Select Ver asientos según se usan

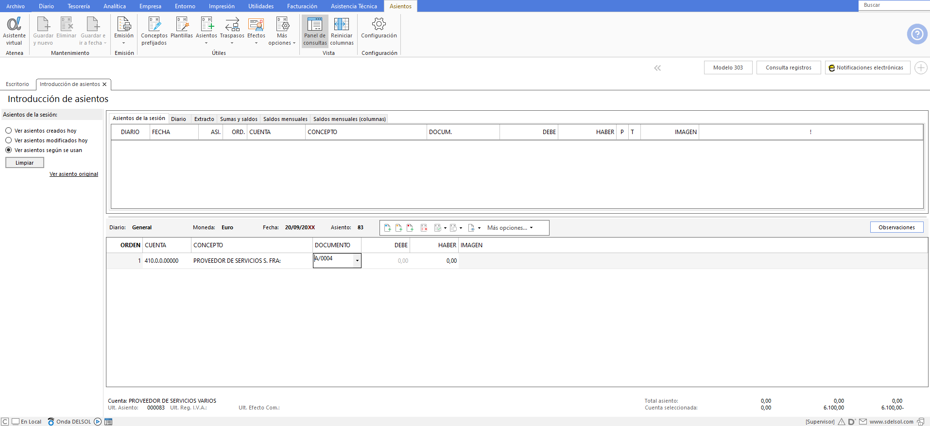[44, 150]
